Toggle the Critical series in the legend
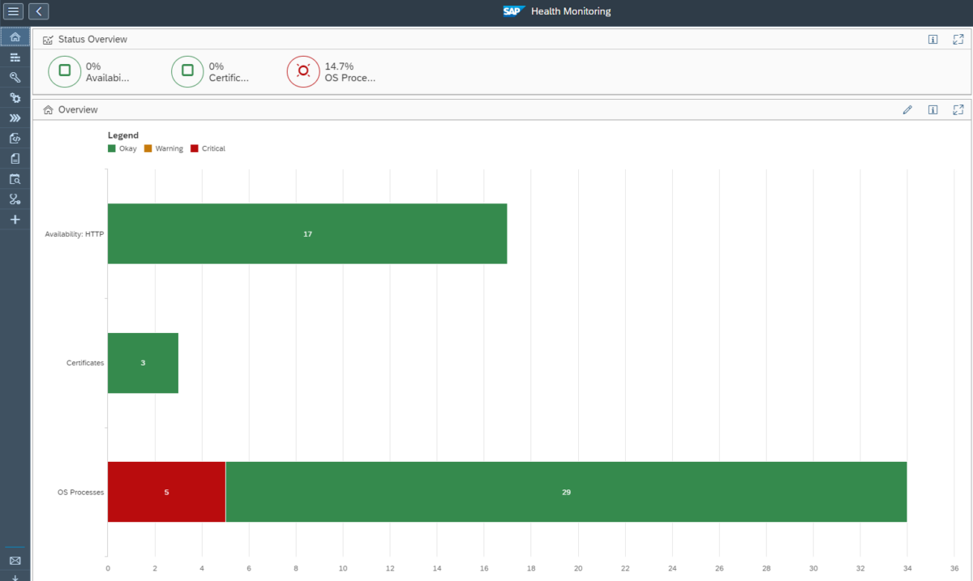973x581 pixels. tap(207, 148)
